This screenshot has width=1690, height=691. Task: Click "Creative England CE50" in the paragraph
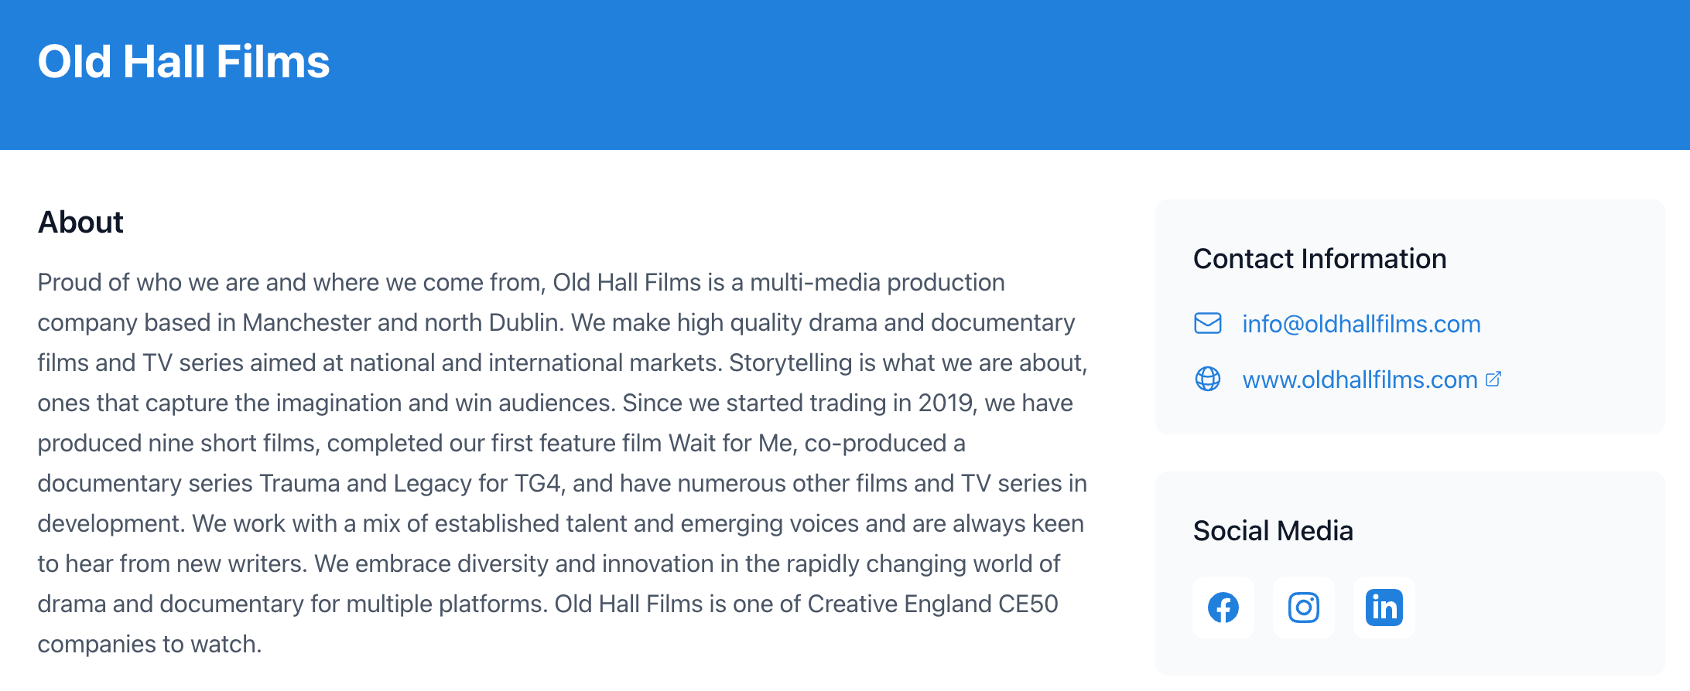coord(932,604)
